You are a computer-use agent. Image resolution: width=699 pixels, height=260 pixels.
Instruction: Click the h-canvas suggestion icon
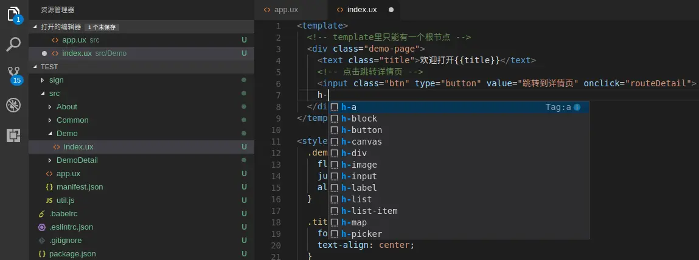click(334, 142)
